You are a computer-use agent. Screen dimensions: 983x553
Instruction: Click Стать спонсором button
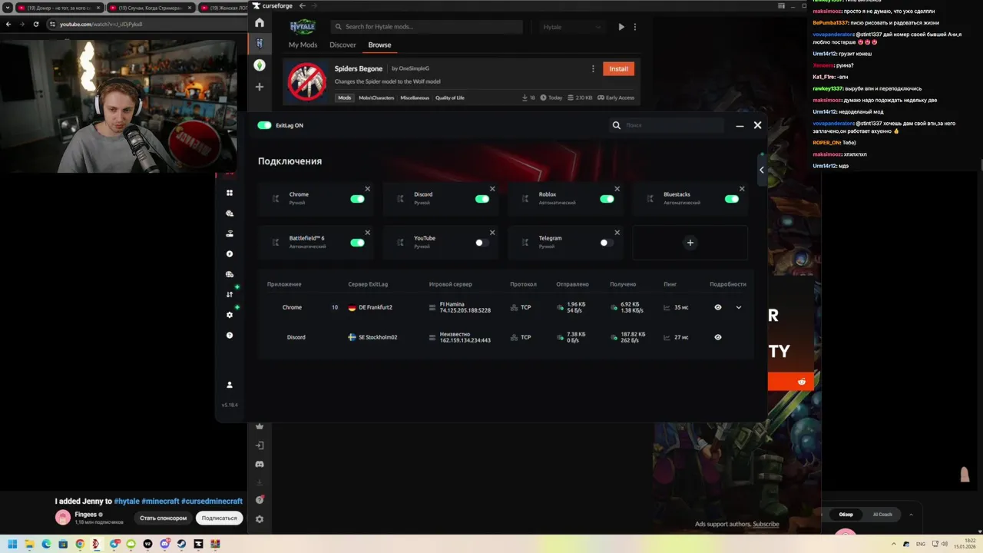pos(163,518)
